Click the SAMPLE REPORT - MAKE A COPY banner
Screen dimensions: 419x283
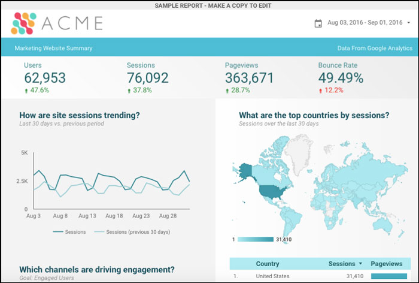(x=213, y=5)
